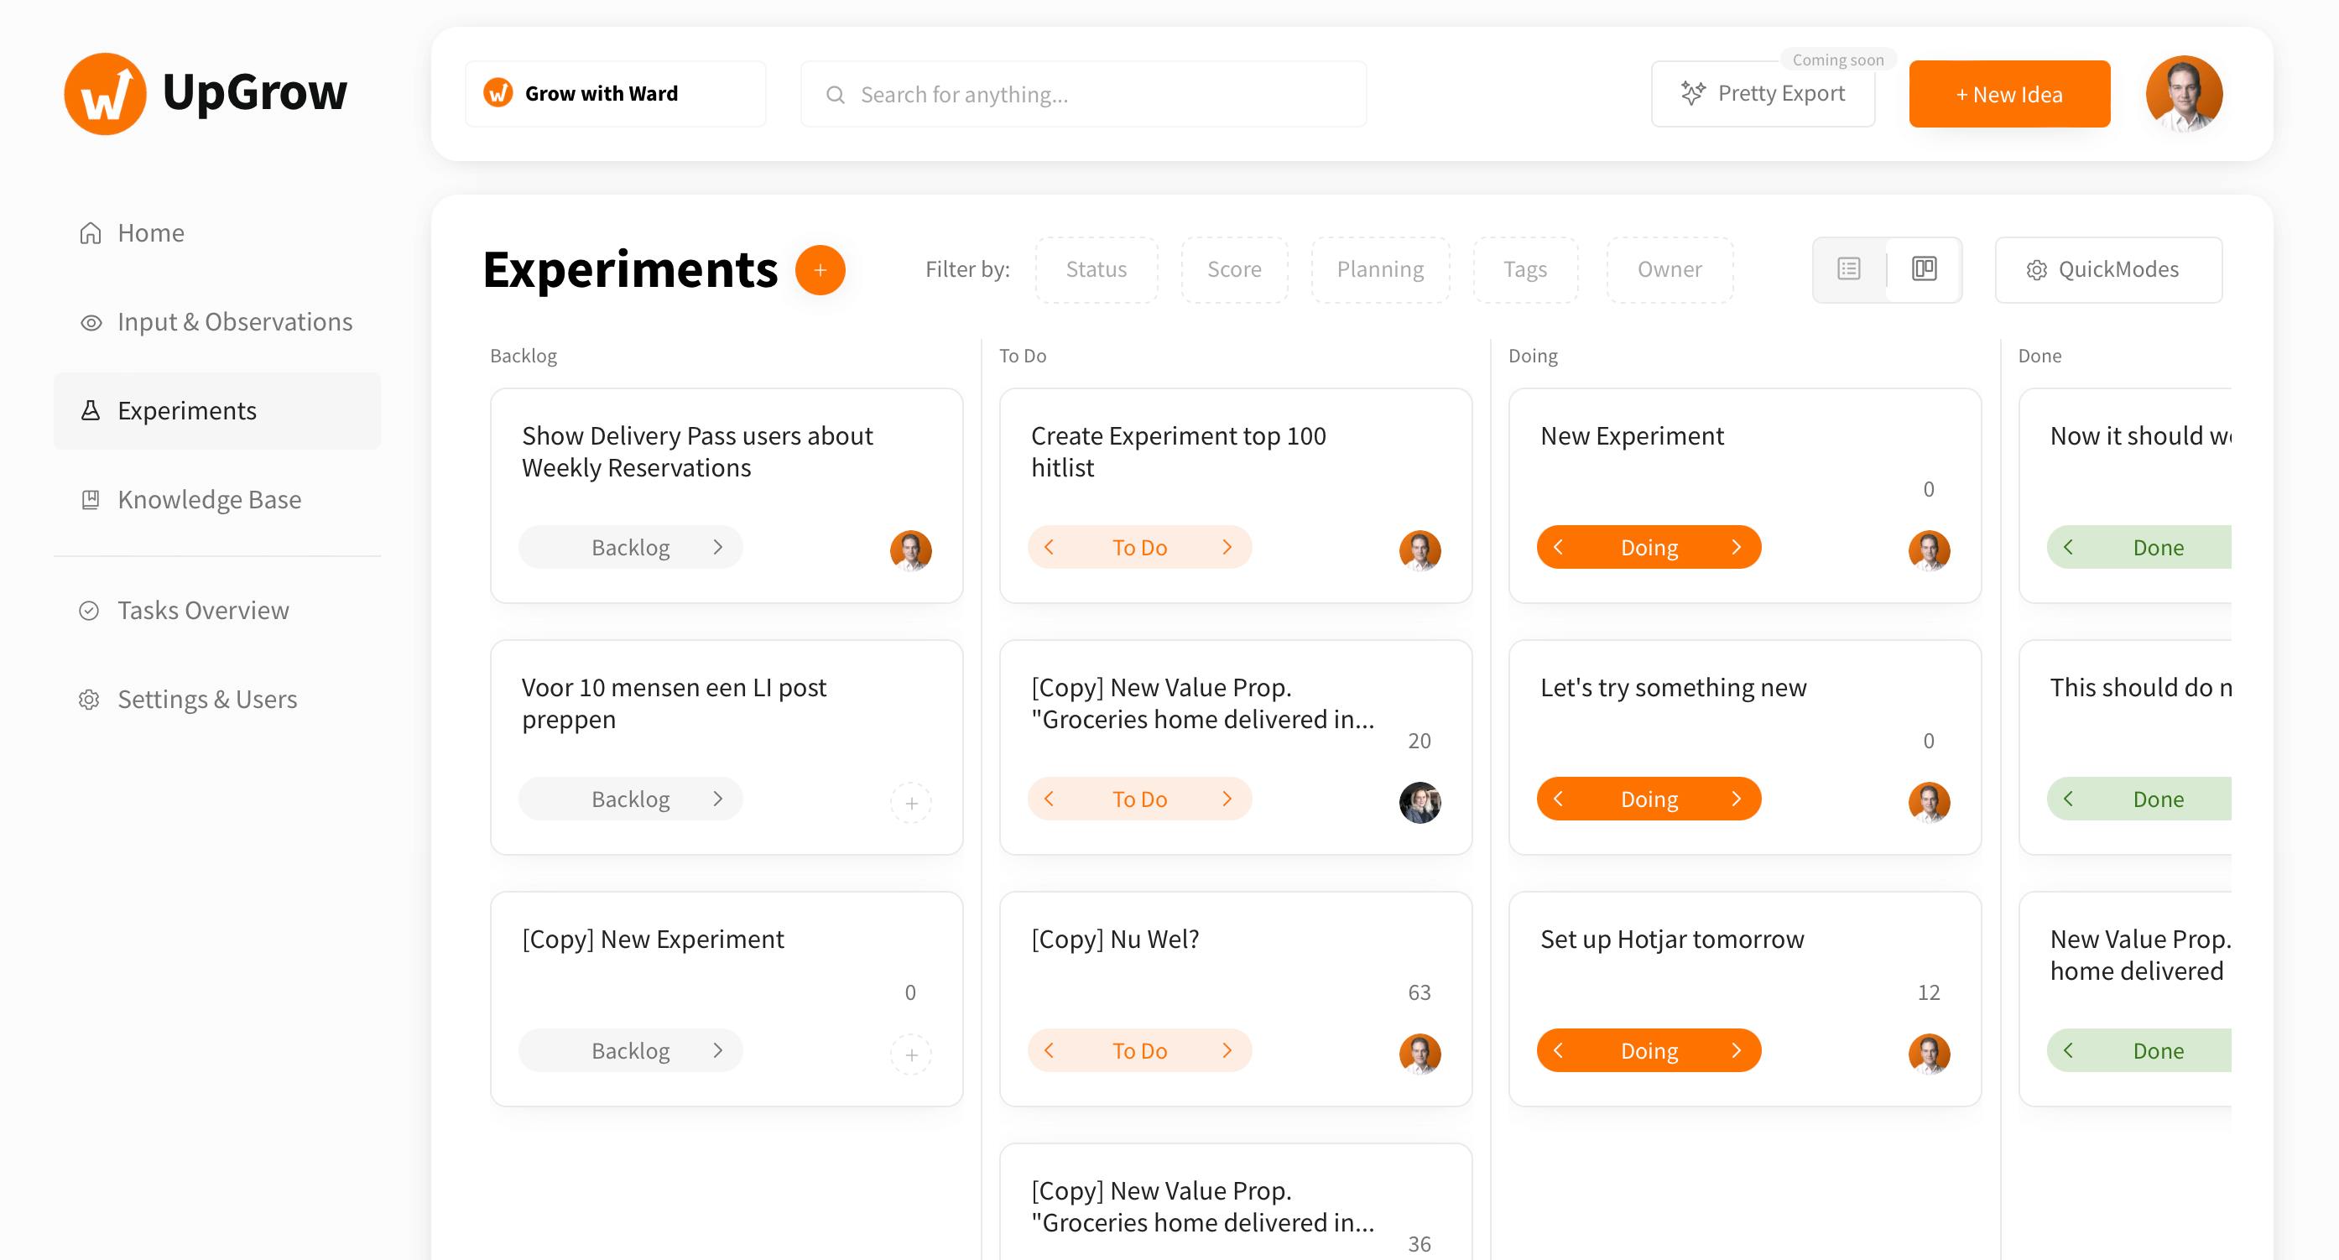Click owner avatar on [Copy] New Value Prop 20 card
This screenshot has width=2339, height=1260.
[x=1420, y=803]
